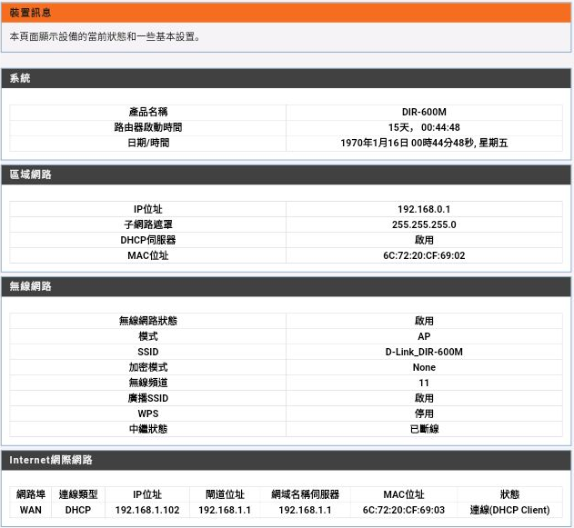Screen dimensions: 574x528
Task: Click the 加密模式 label
Action: pyautogui.click(x=148, y=367)
